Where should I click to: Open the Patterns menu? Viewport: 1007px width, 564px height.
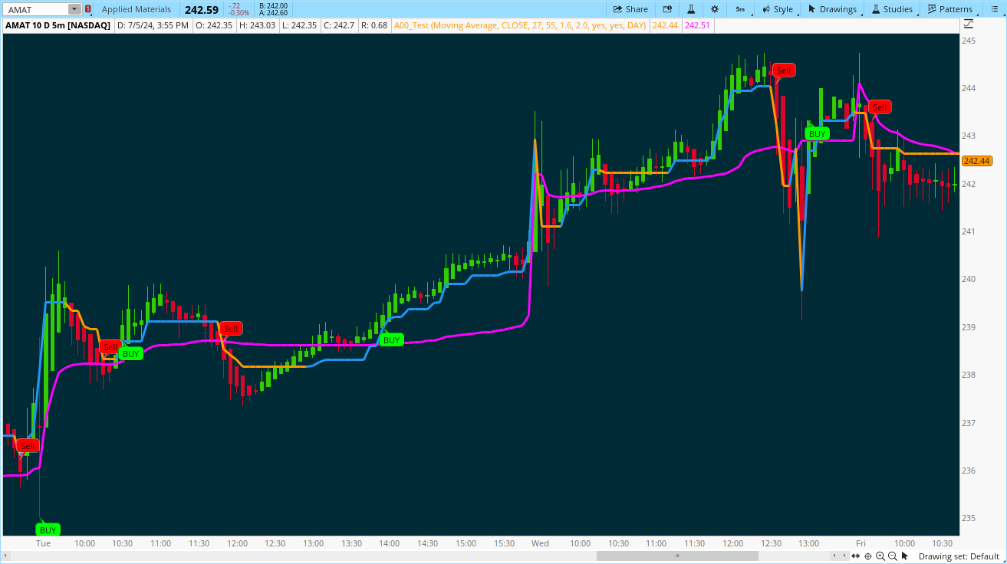click(x=949, y=9)
